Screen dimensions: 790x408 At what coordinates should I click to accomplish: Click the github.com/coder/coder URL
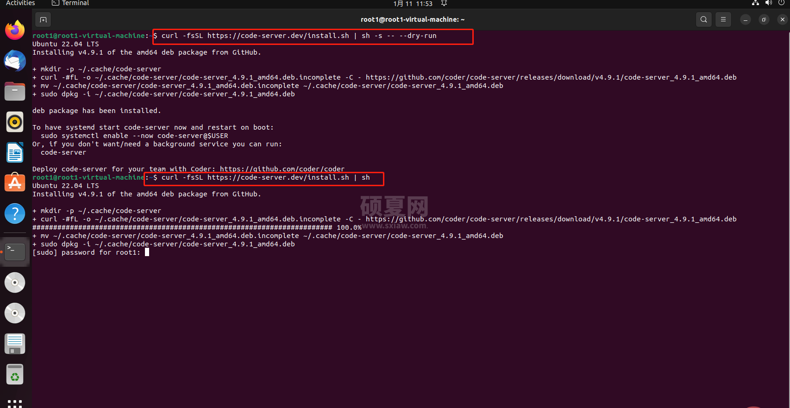point(282,169)
